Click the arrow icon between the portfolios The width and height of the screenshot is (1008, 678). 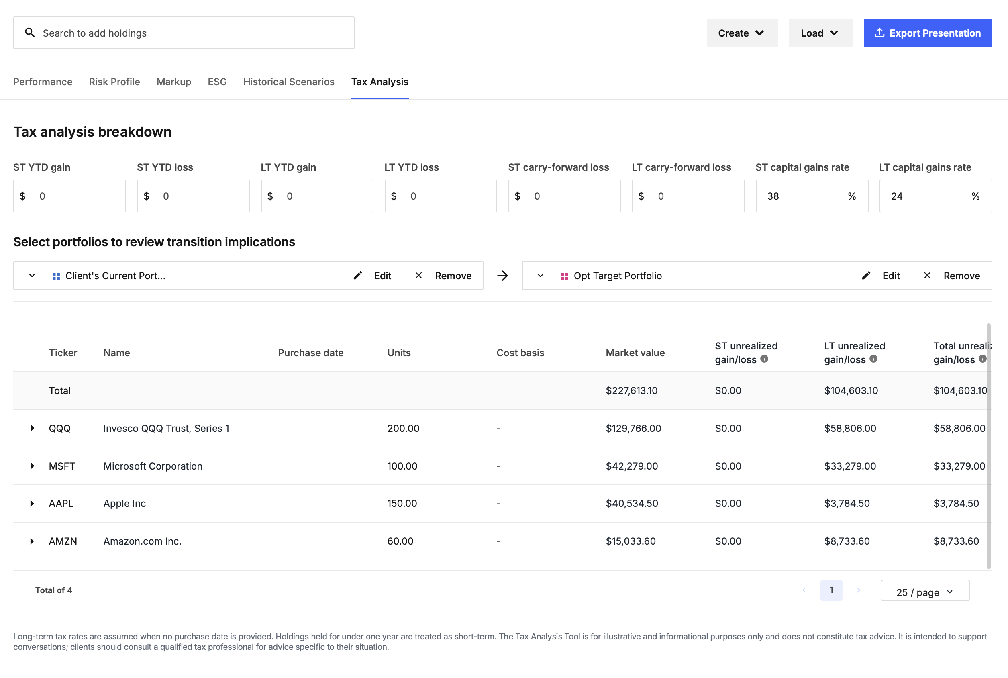502,276
